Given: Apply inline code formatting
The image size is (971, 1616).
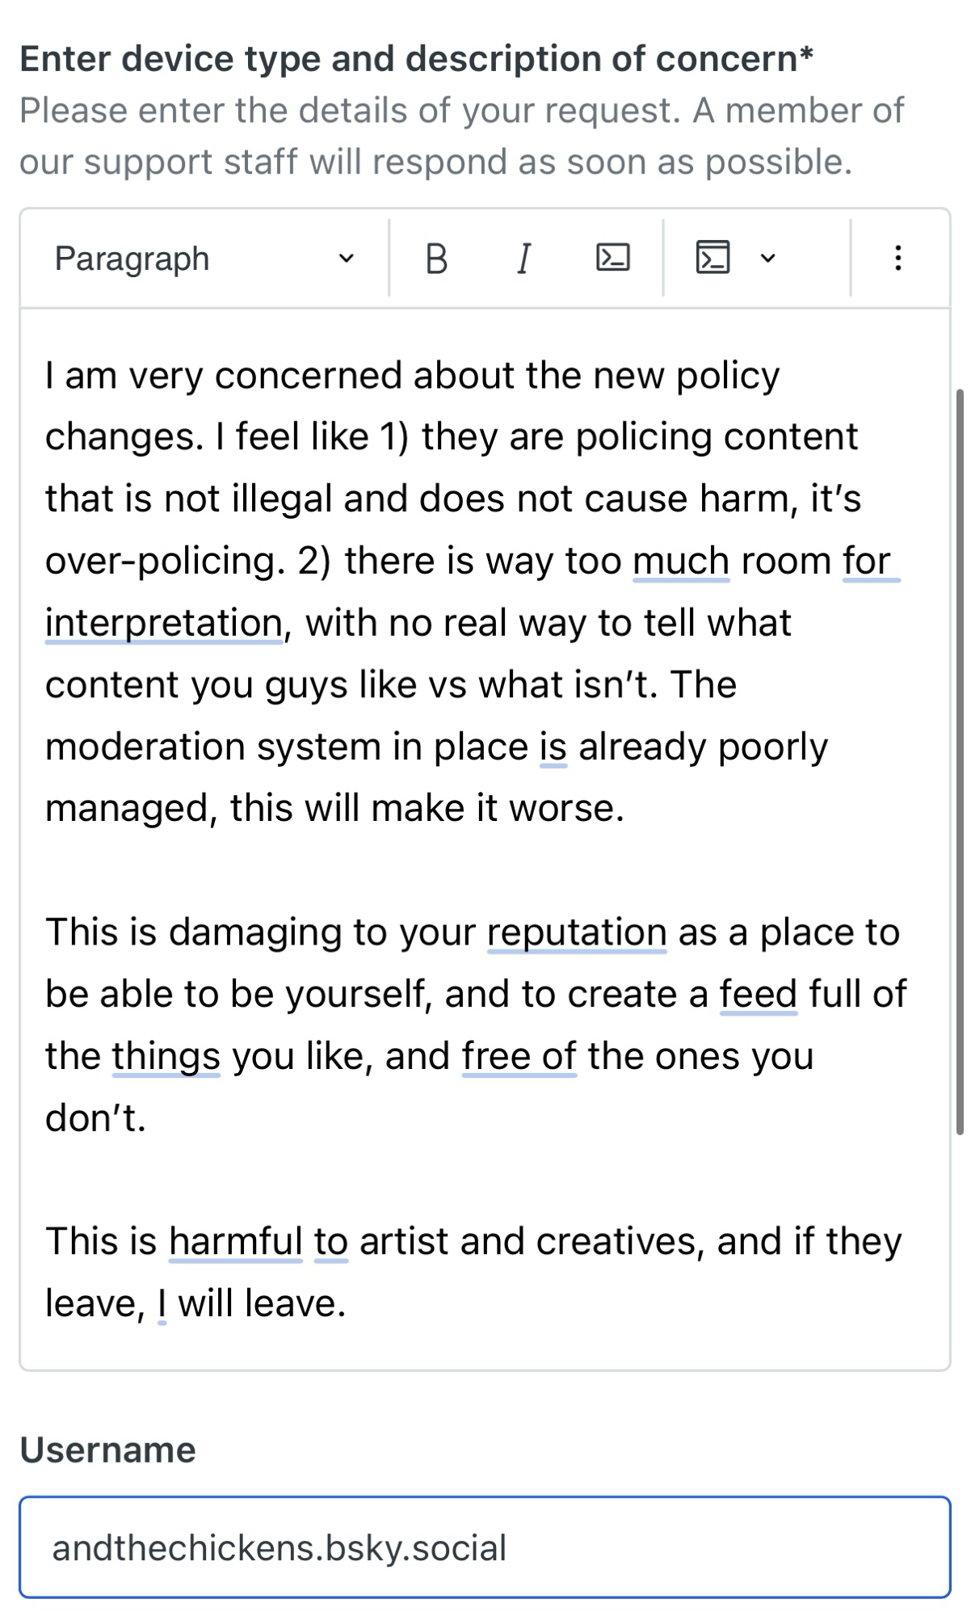Looking at the screenshot, I should click(x=612, y=258).
